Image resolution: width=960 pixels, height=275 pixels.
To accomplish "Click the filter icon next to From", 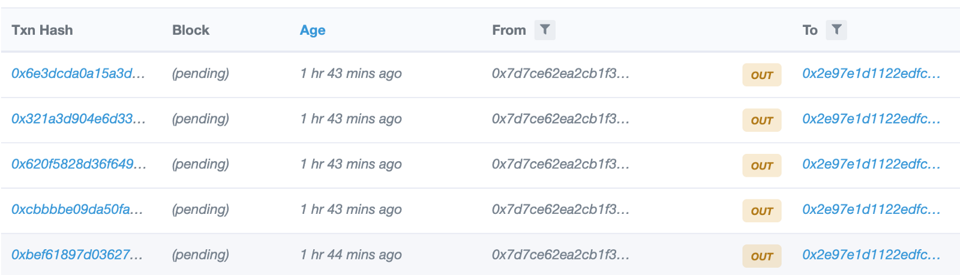I will [x=544, y=30].
